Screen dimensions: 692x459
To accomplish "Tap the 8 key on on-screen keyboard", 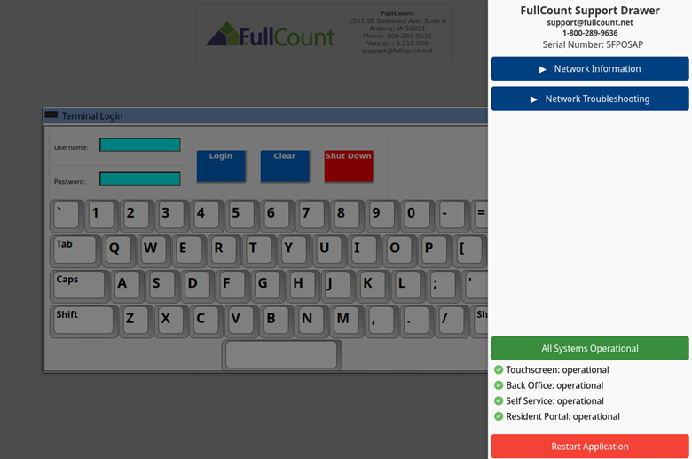I will tap(347, 216).
